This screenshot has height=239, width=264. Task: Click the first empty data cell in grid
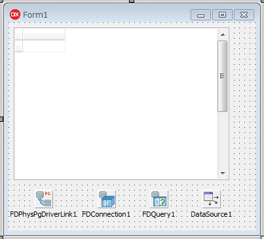coord(44,46)
